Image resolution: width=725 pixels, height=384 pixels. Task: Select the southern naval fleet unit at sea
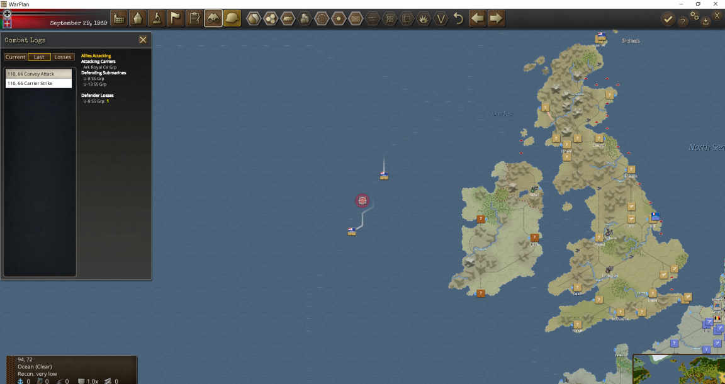pos(352,232)
